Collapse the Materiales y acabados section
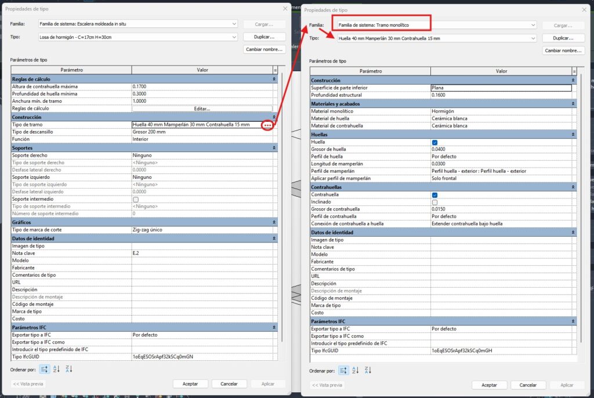 click(x=573, y=103)
